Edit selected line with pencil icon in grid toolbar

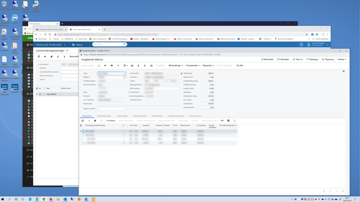95,121
